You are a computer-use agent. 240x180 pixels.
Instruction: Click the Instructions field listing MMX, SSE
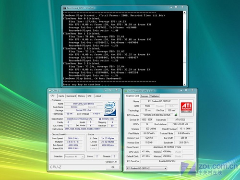(91, 129)
